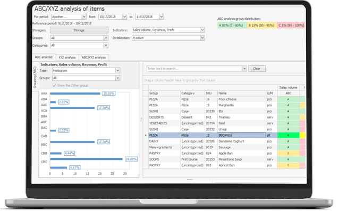The width and height of the screenshot is (338, 211).
Task: Click the Sales volume band header
Action: [x=288, y=88]
